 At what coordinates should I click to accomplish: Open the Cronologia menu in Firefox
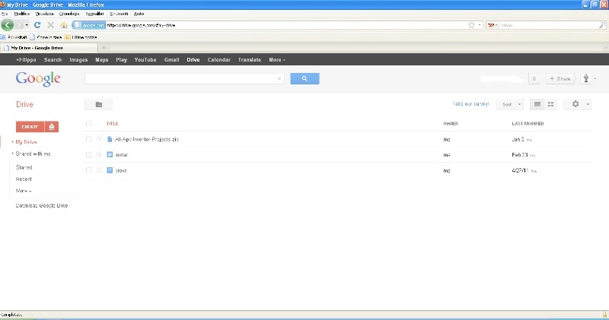coord(69,14)
